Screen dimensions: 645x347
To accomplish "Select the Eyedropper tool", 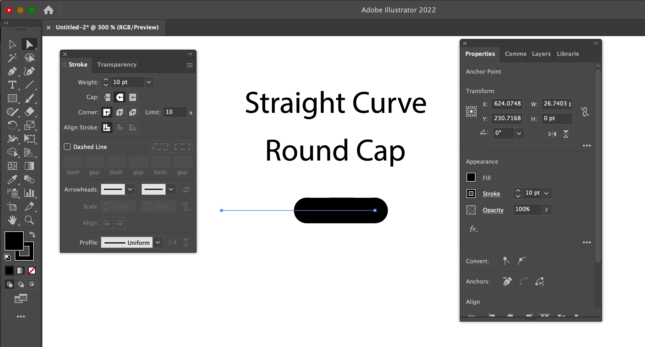I will [x=12, y=179].
